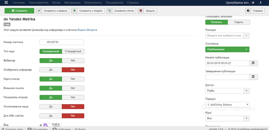Screen dimensions: 269x130
Task: Set Вебвизор to Нет
Action: pos(73,61)
